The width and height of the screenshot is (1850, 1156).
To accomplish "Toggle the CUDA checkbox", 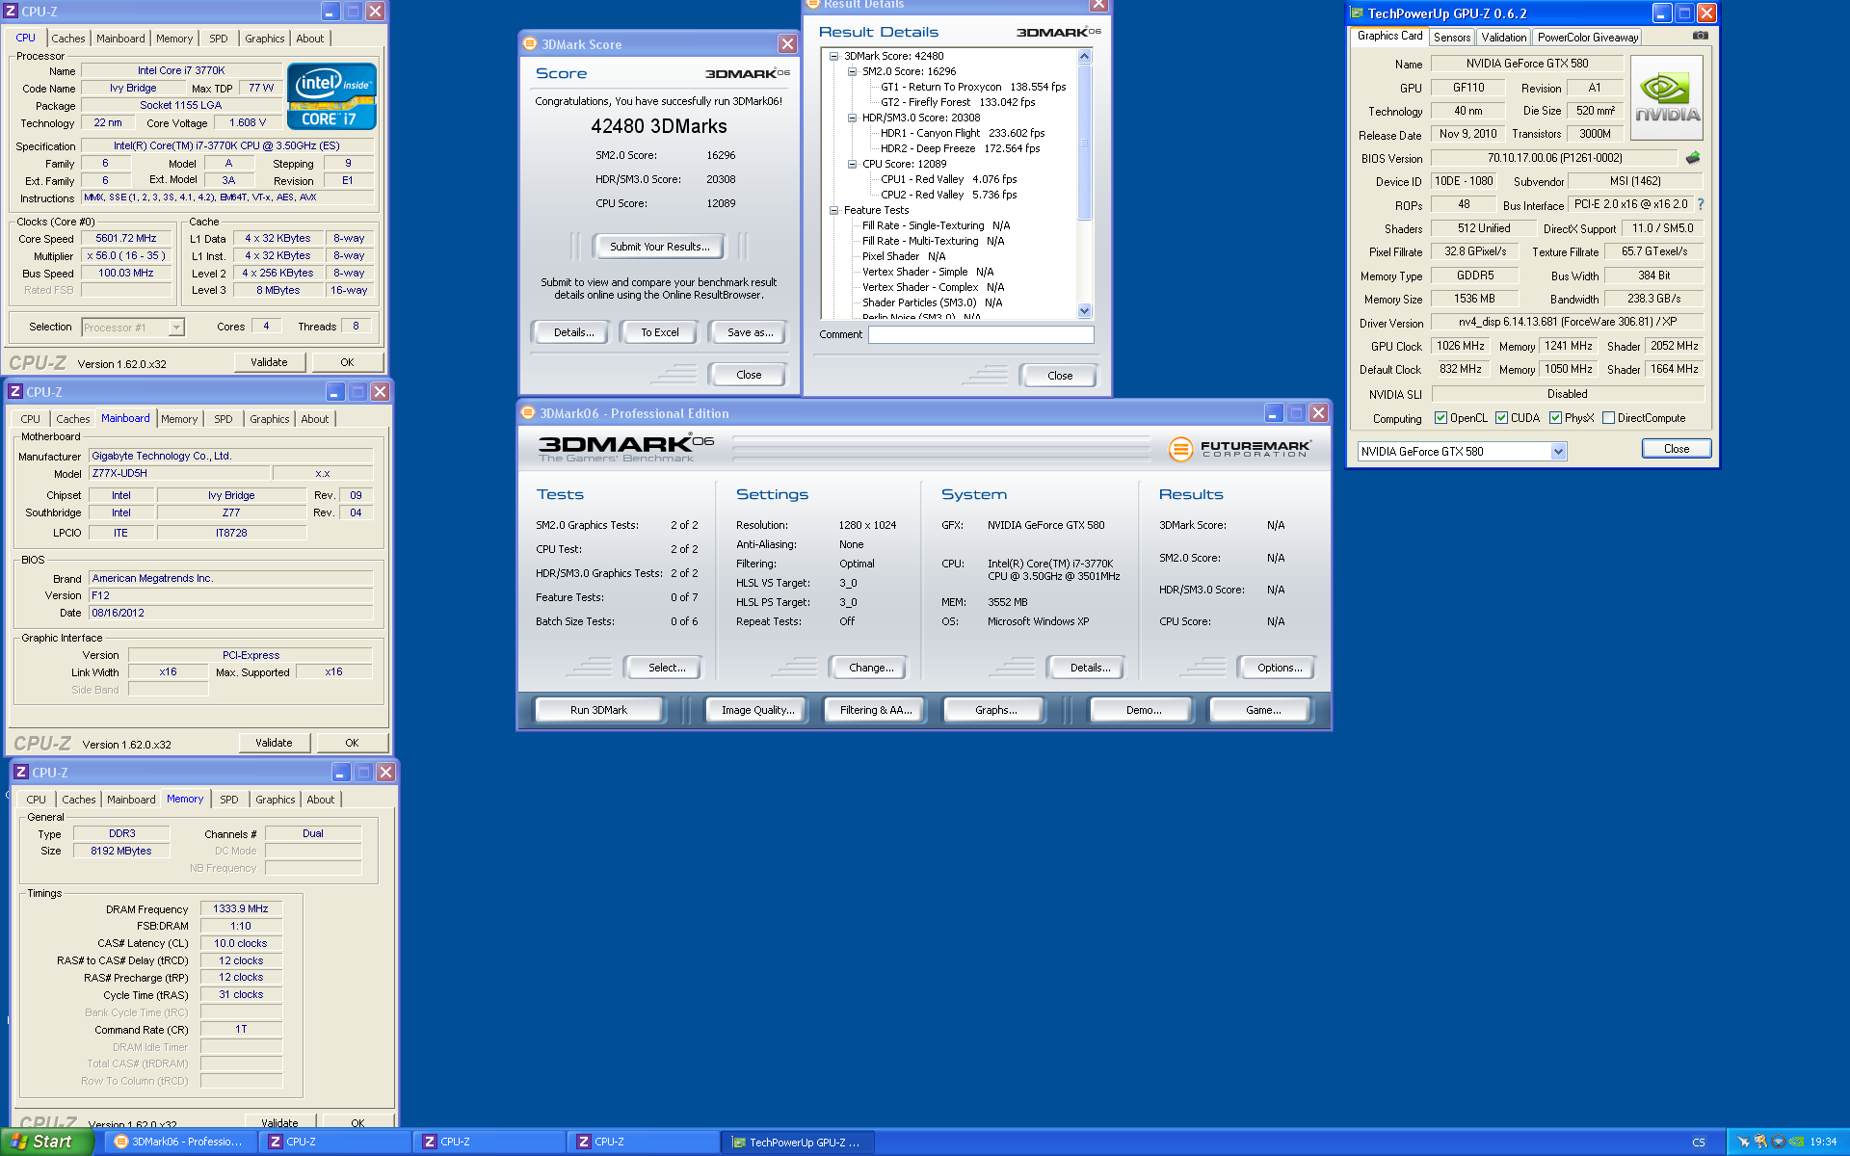I will coord(1501,418).
